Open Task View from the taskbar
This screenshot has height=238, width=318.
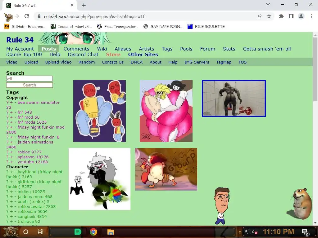point(41,232)
